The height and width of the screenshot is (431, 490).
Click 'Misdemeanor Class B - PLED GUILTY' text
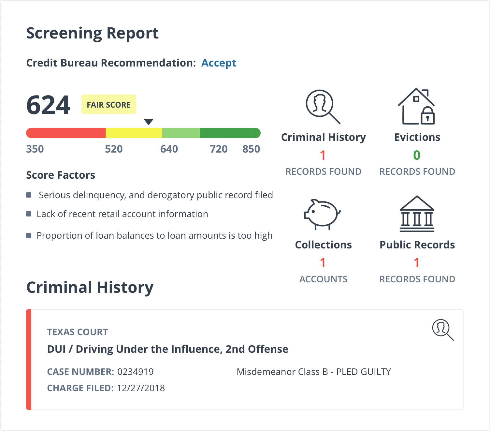click(x=314, y=372)
